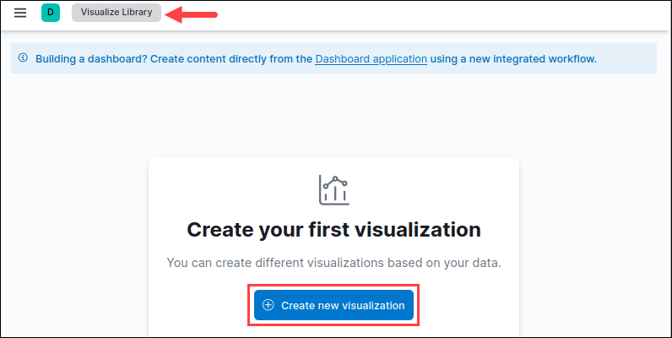This screenshot has height=338, width=672.
Task: Click the description text about creating visualizations
Action: (x=333, y=263)
